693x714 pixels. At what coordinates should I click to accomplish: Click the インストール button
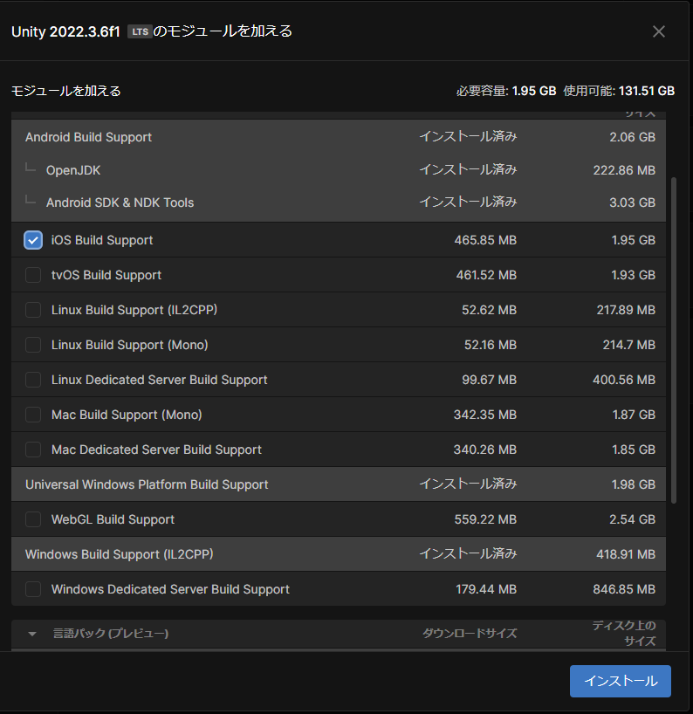620,681
